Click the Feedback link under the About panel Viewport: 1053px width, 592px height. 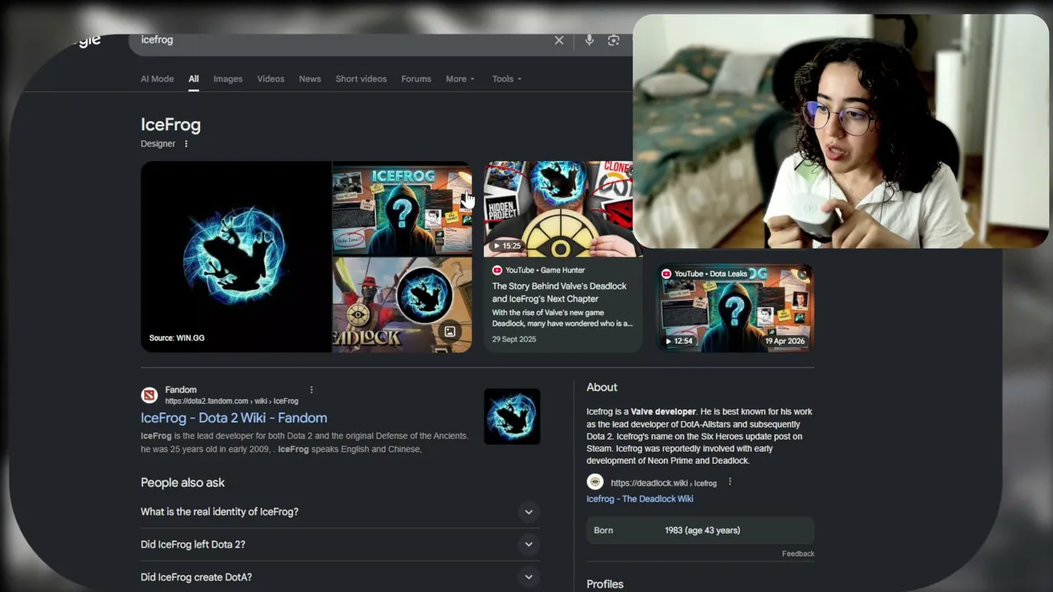pyautogui.click(x=798, y=554)
